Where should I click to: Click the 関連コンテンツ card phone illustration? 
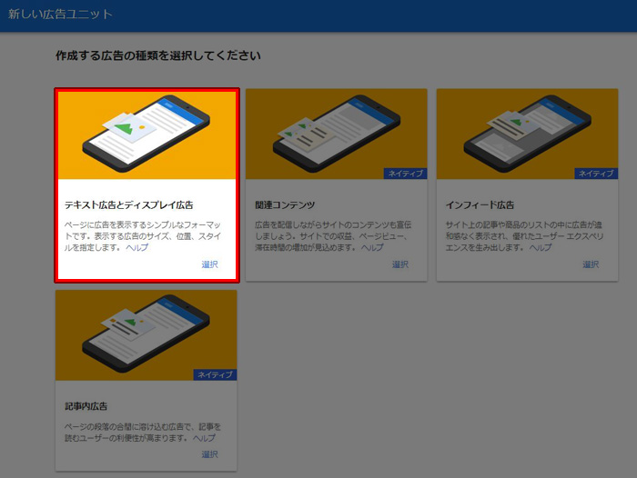337,133
